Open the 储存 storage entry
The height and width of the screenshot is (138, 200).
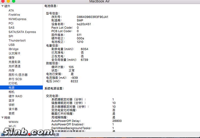(11, 58)
